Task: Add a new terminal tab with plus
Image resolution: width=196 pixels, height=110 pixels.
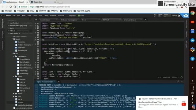Action: (59, 82)
